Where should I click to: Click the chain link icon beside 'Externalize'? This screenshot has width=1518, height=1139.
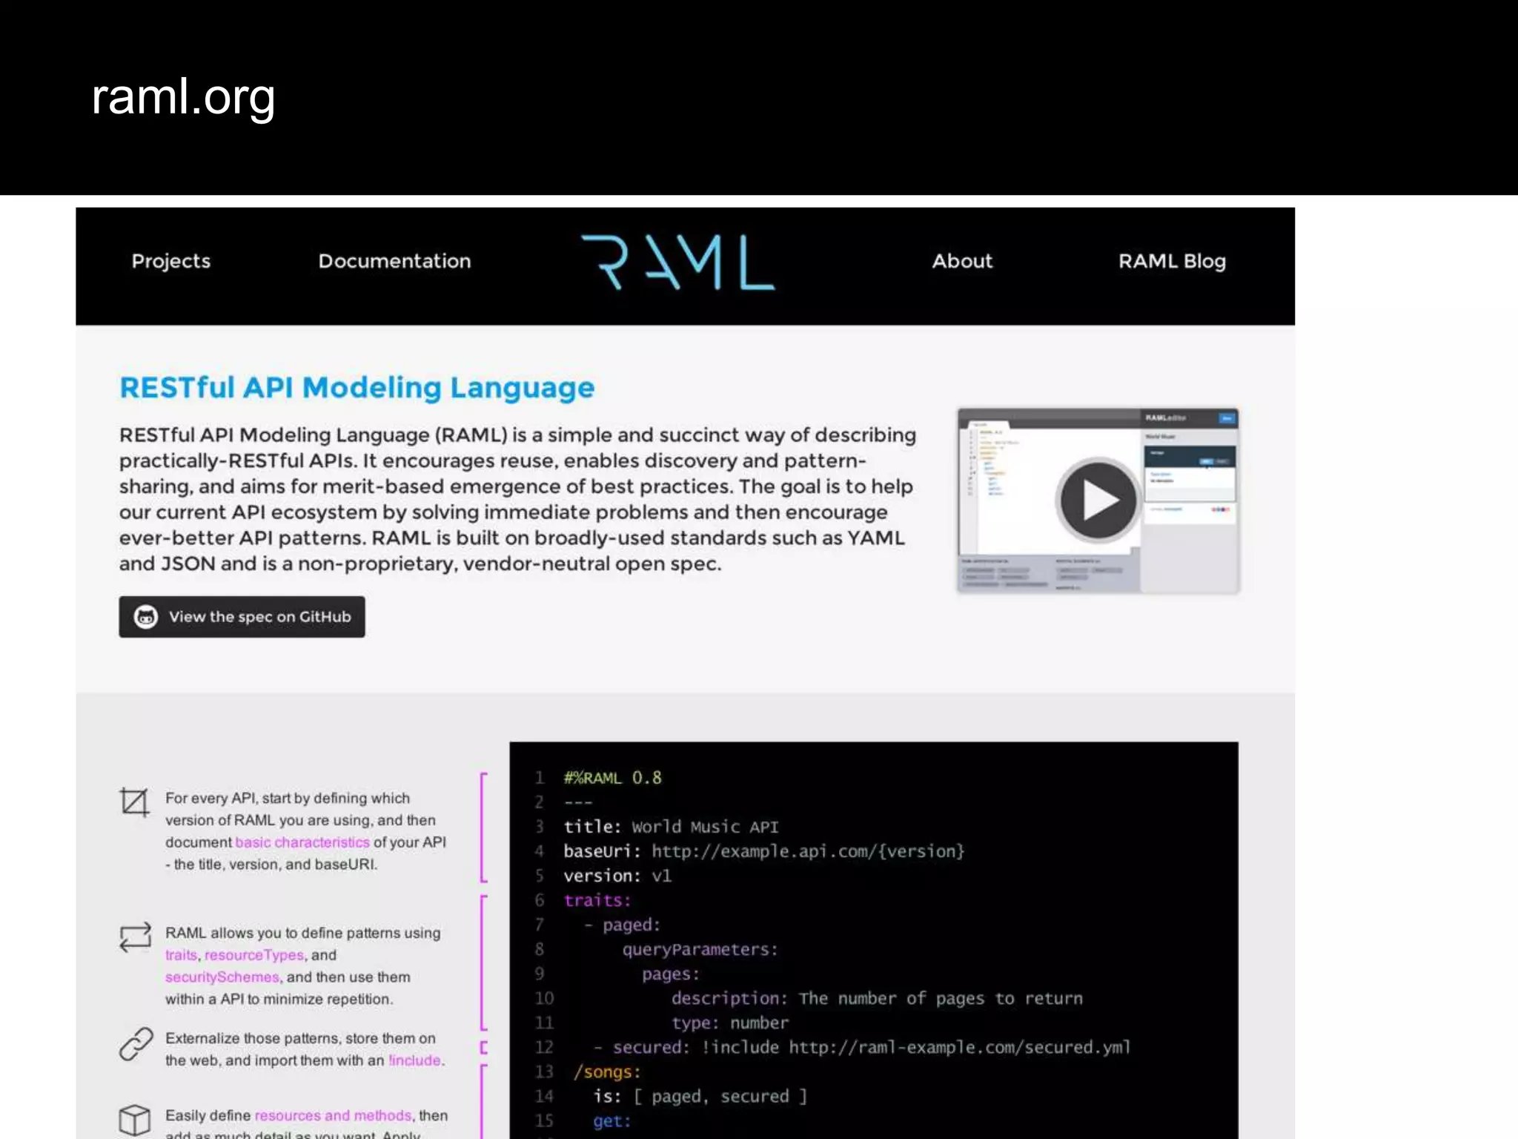pos(136,1044)
